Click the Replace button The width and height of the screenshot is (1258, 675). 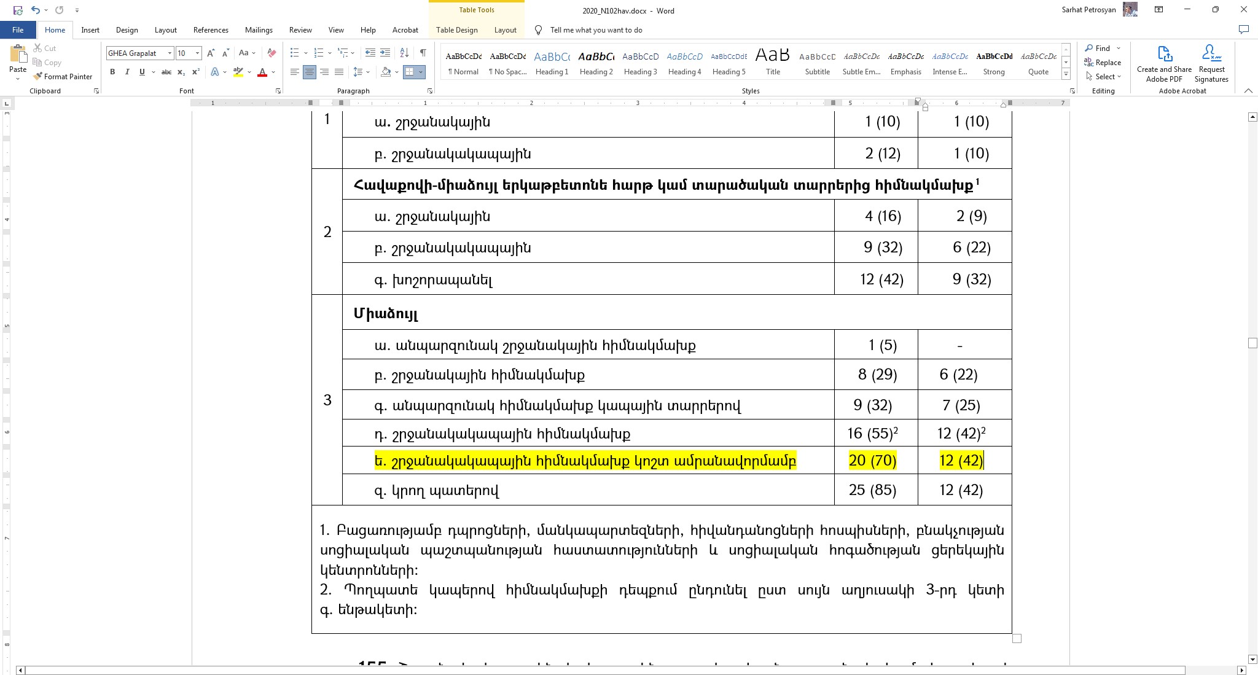(x=1103, y=63)
